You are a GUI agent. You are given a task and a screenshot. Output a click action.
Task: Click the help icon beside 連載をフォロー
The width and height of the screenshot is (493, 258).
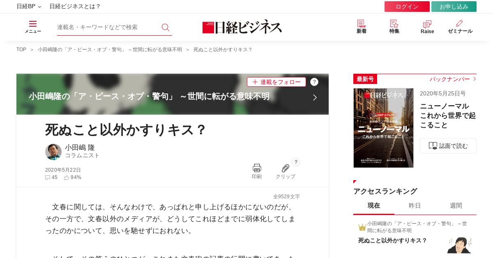tap(314, 82)
